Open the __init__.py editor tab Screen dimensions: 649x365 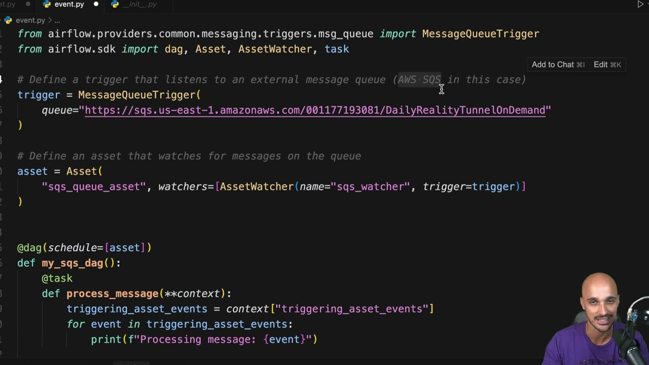[139, 4]
